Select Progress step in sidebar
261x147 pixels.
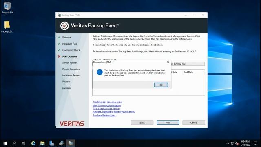pyautogui.click(x=66, y=82)
